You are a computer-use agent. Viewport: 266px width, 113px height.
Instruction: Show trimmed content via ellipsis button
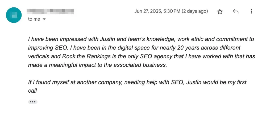[33, 102]
